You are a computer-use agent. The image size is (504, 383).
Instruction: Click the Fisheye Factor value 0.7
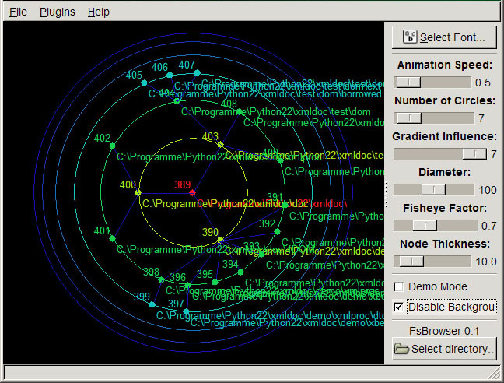pyautogui.click(x=489, y=226)
